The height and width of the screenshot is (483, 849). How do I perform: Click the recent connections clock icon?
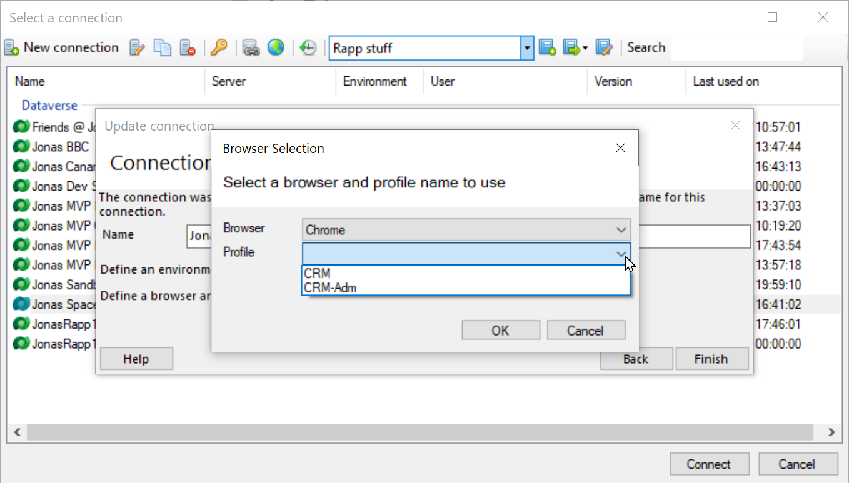click(x=308, y=47)
